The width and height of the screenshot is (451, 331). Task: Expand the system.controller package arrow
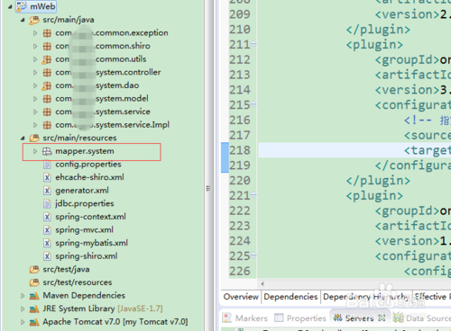[x=35, y=73]
